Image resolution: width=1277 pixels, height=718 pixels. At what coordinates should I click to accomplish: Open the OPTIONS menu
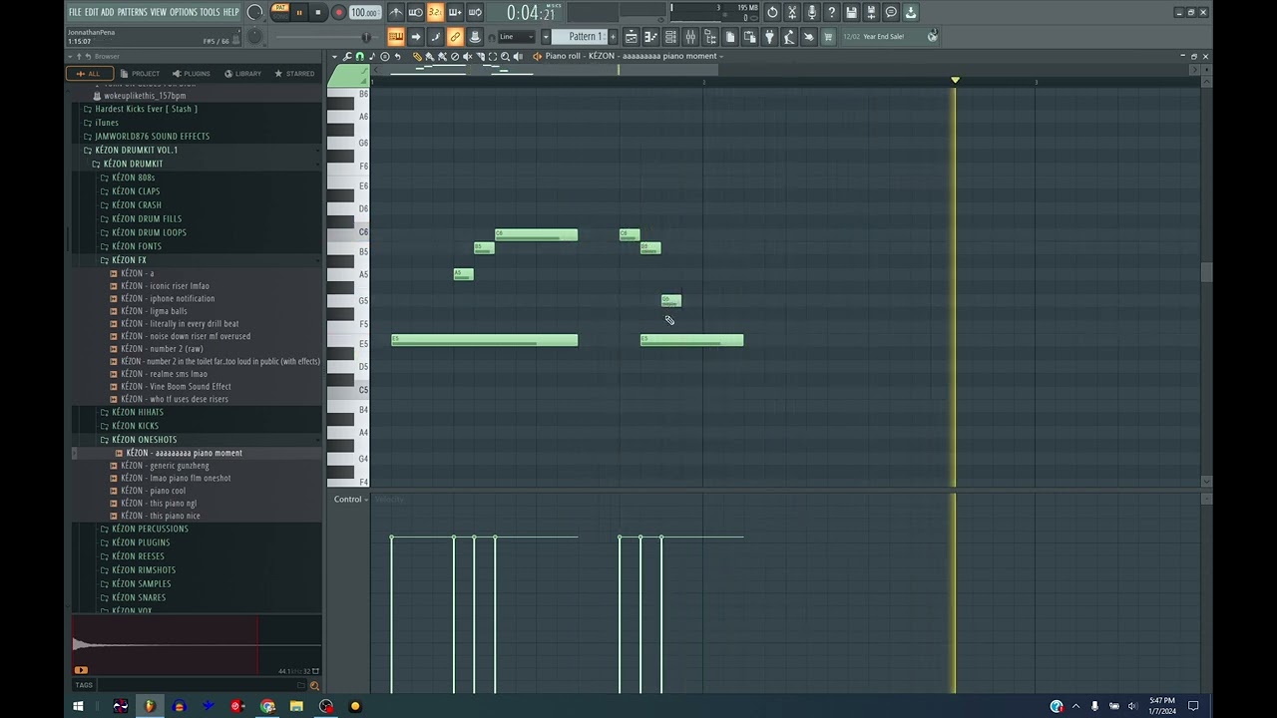pyautogui.click(x=184, y=12)
